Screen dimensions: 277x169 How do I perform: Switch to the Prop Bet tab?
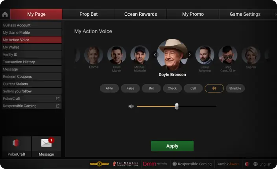coord(88,14)
